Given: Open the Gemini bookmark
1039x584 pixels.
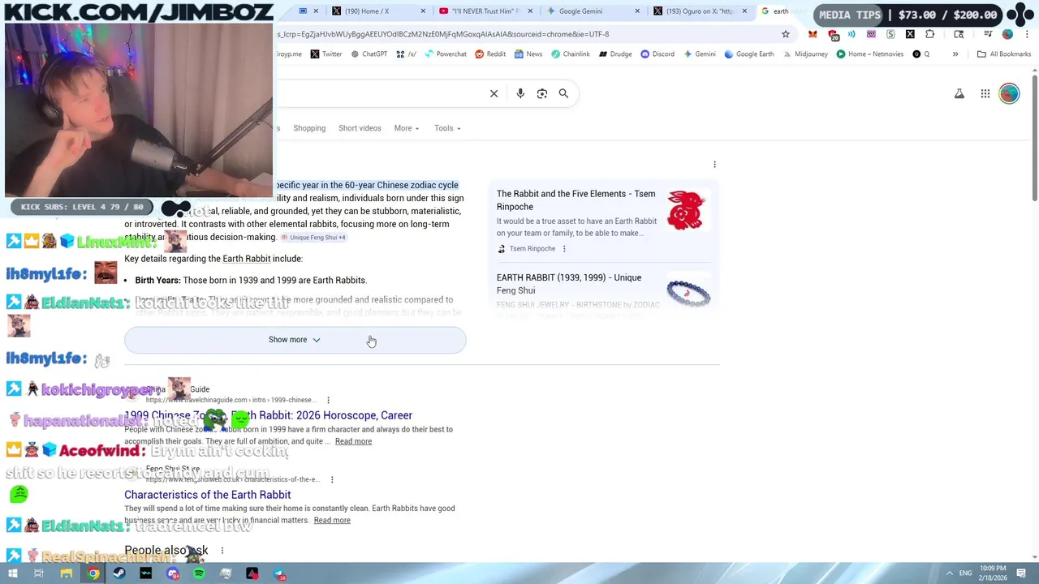Looking at the screenshot, I should [x=699, y=54].
